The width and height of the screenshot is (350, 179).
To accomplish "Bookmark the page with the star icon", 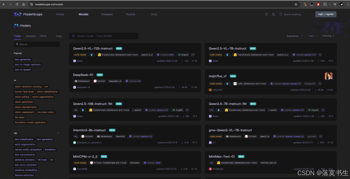I will coord(296,4).
